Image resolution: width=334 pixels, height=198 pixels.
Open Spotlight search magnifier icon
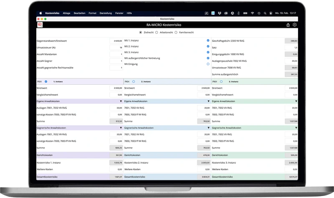[265, 13]
